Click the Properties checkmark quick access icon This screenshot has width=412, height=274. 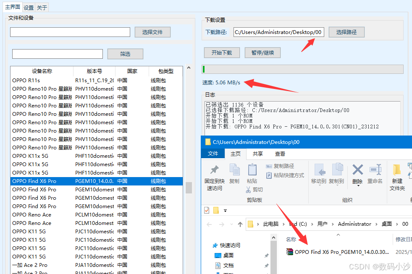(207, 210)
